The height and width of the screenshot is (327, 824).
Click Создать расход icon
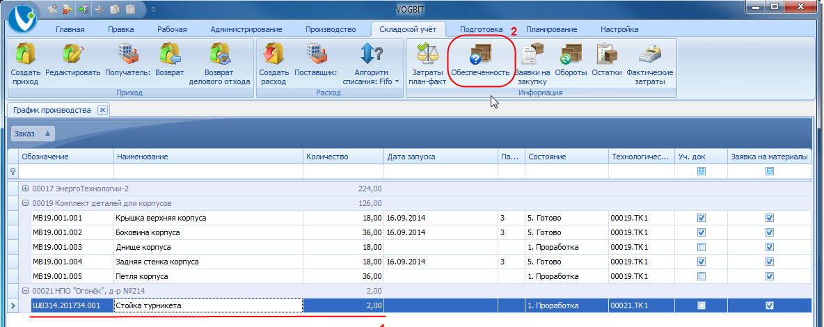point(274,54)
